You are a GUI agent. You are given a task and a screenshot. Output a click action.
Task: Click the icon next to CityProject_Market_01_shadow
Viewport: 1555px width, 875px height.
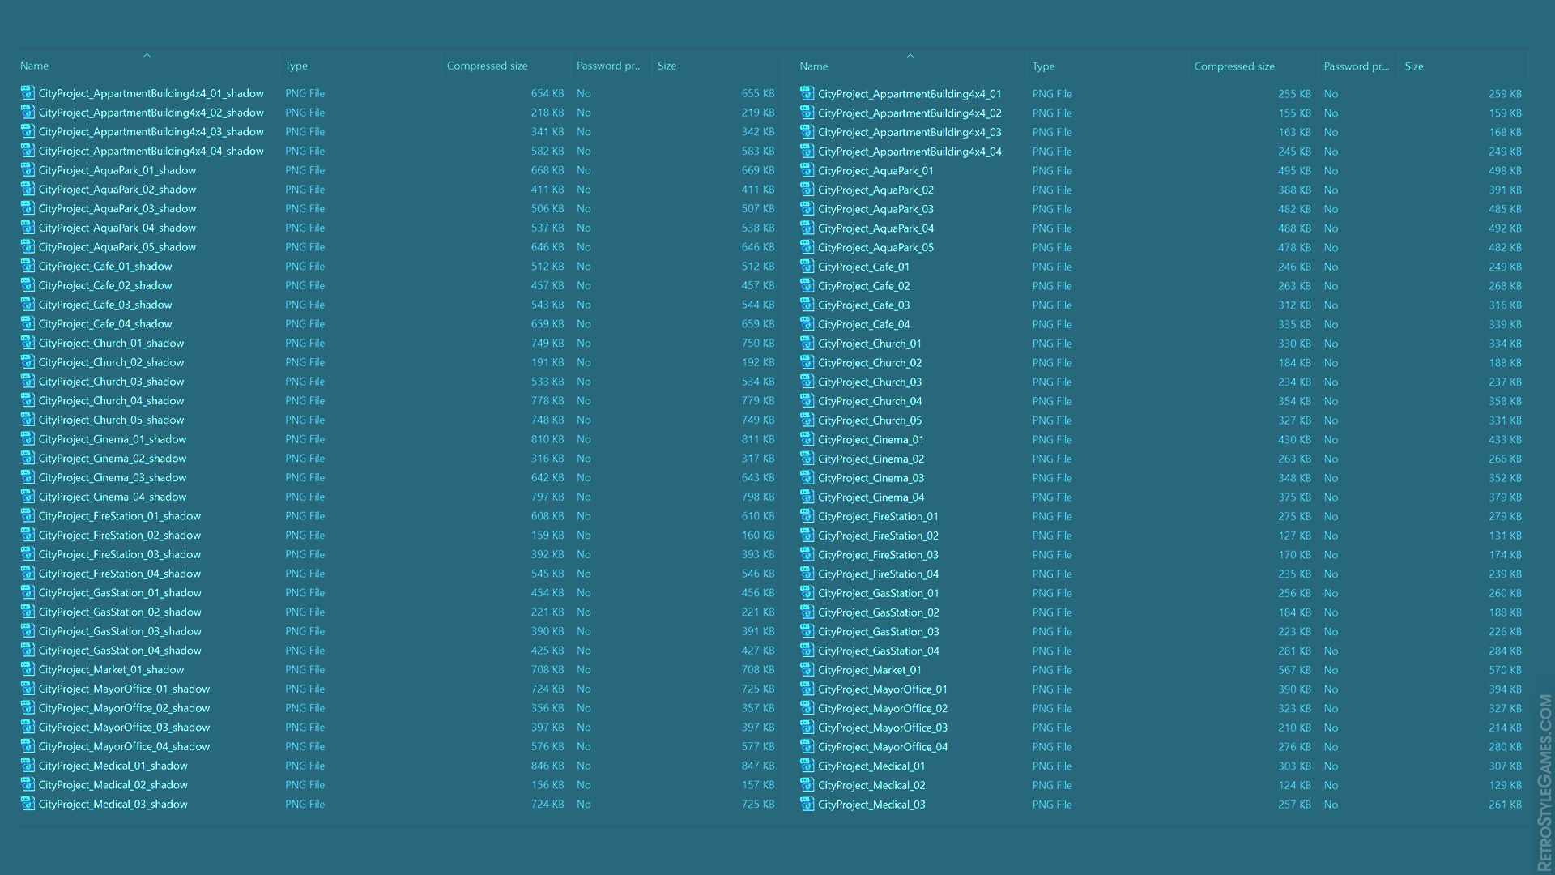coord(28,669)
